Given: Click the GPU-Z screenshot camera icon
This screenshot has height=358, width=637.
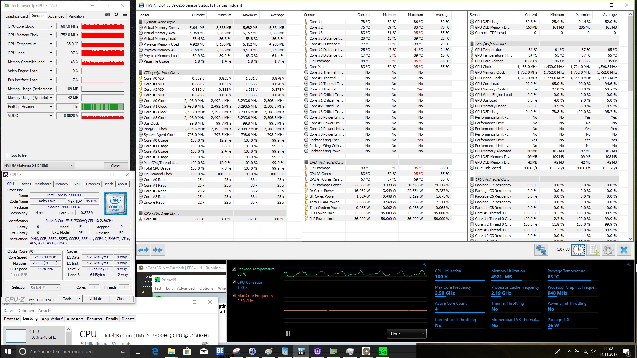Looking at the screenshot, I should (x=108, y=15).
